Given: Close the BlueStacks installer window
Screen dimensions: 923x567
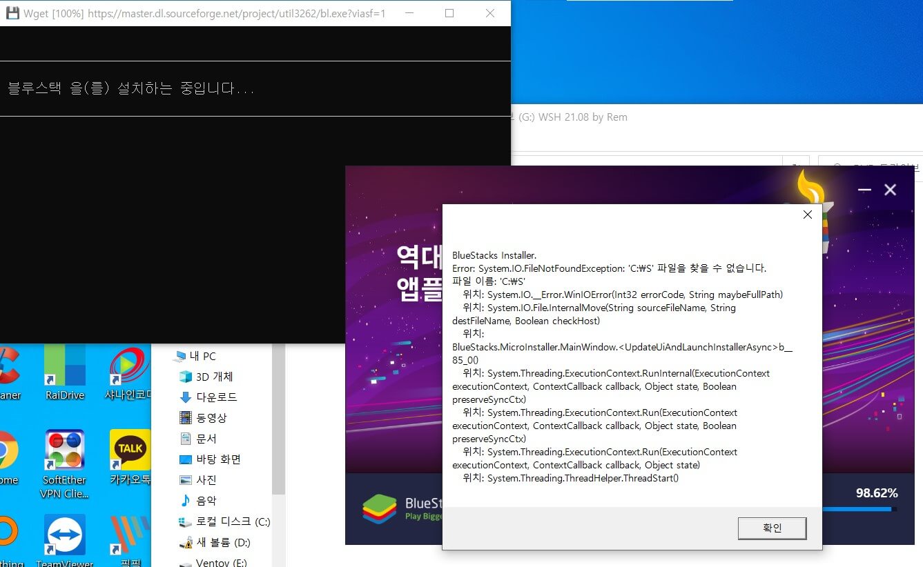Looking at the screenshot, I should click(x=891, y=190).
